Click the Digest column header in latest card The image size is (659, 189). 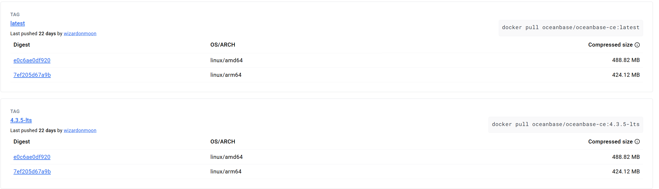point(22,45)
